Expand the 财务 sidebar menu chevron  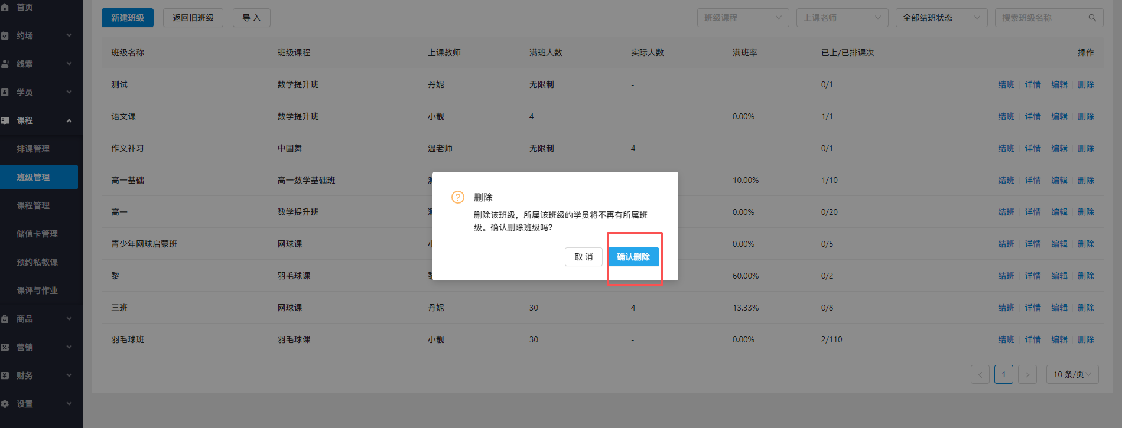[x=69, y=375]
